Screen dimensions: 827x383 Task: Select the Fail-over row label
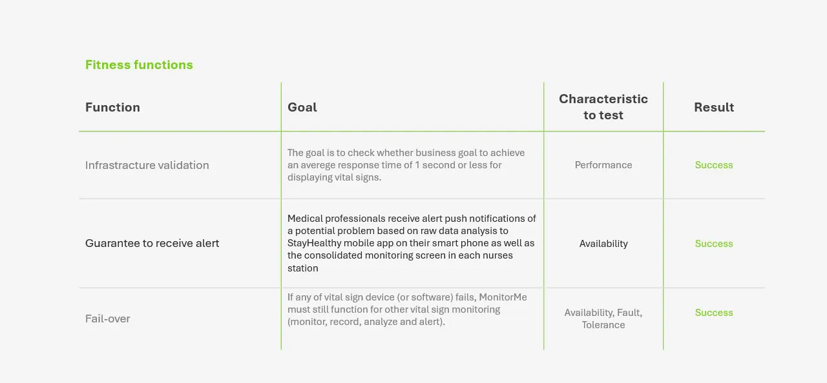[x=107, y=319]
